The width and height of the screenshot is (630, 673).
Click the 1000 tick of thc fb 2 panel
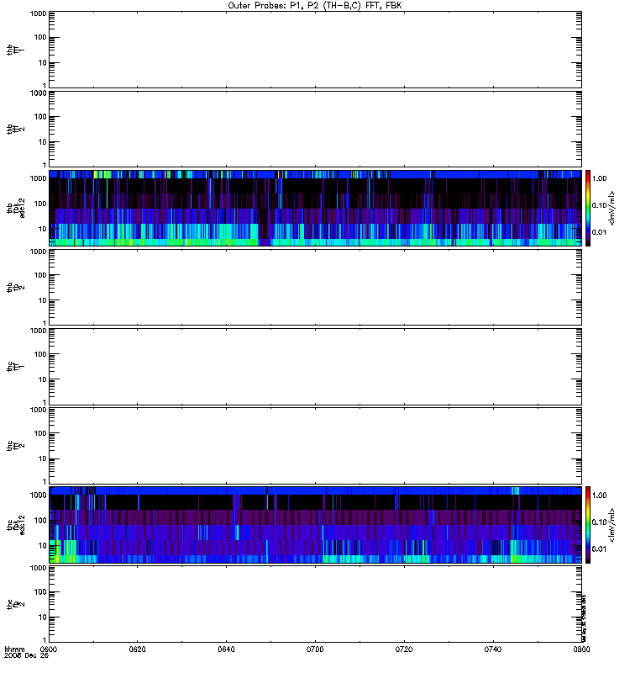[38, 569]
